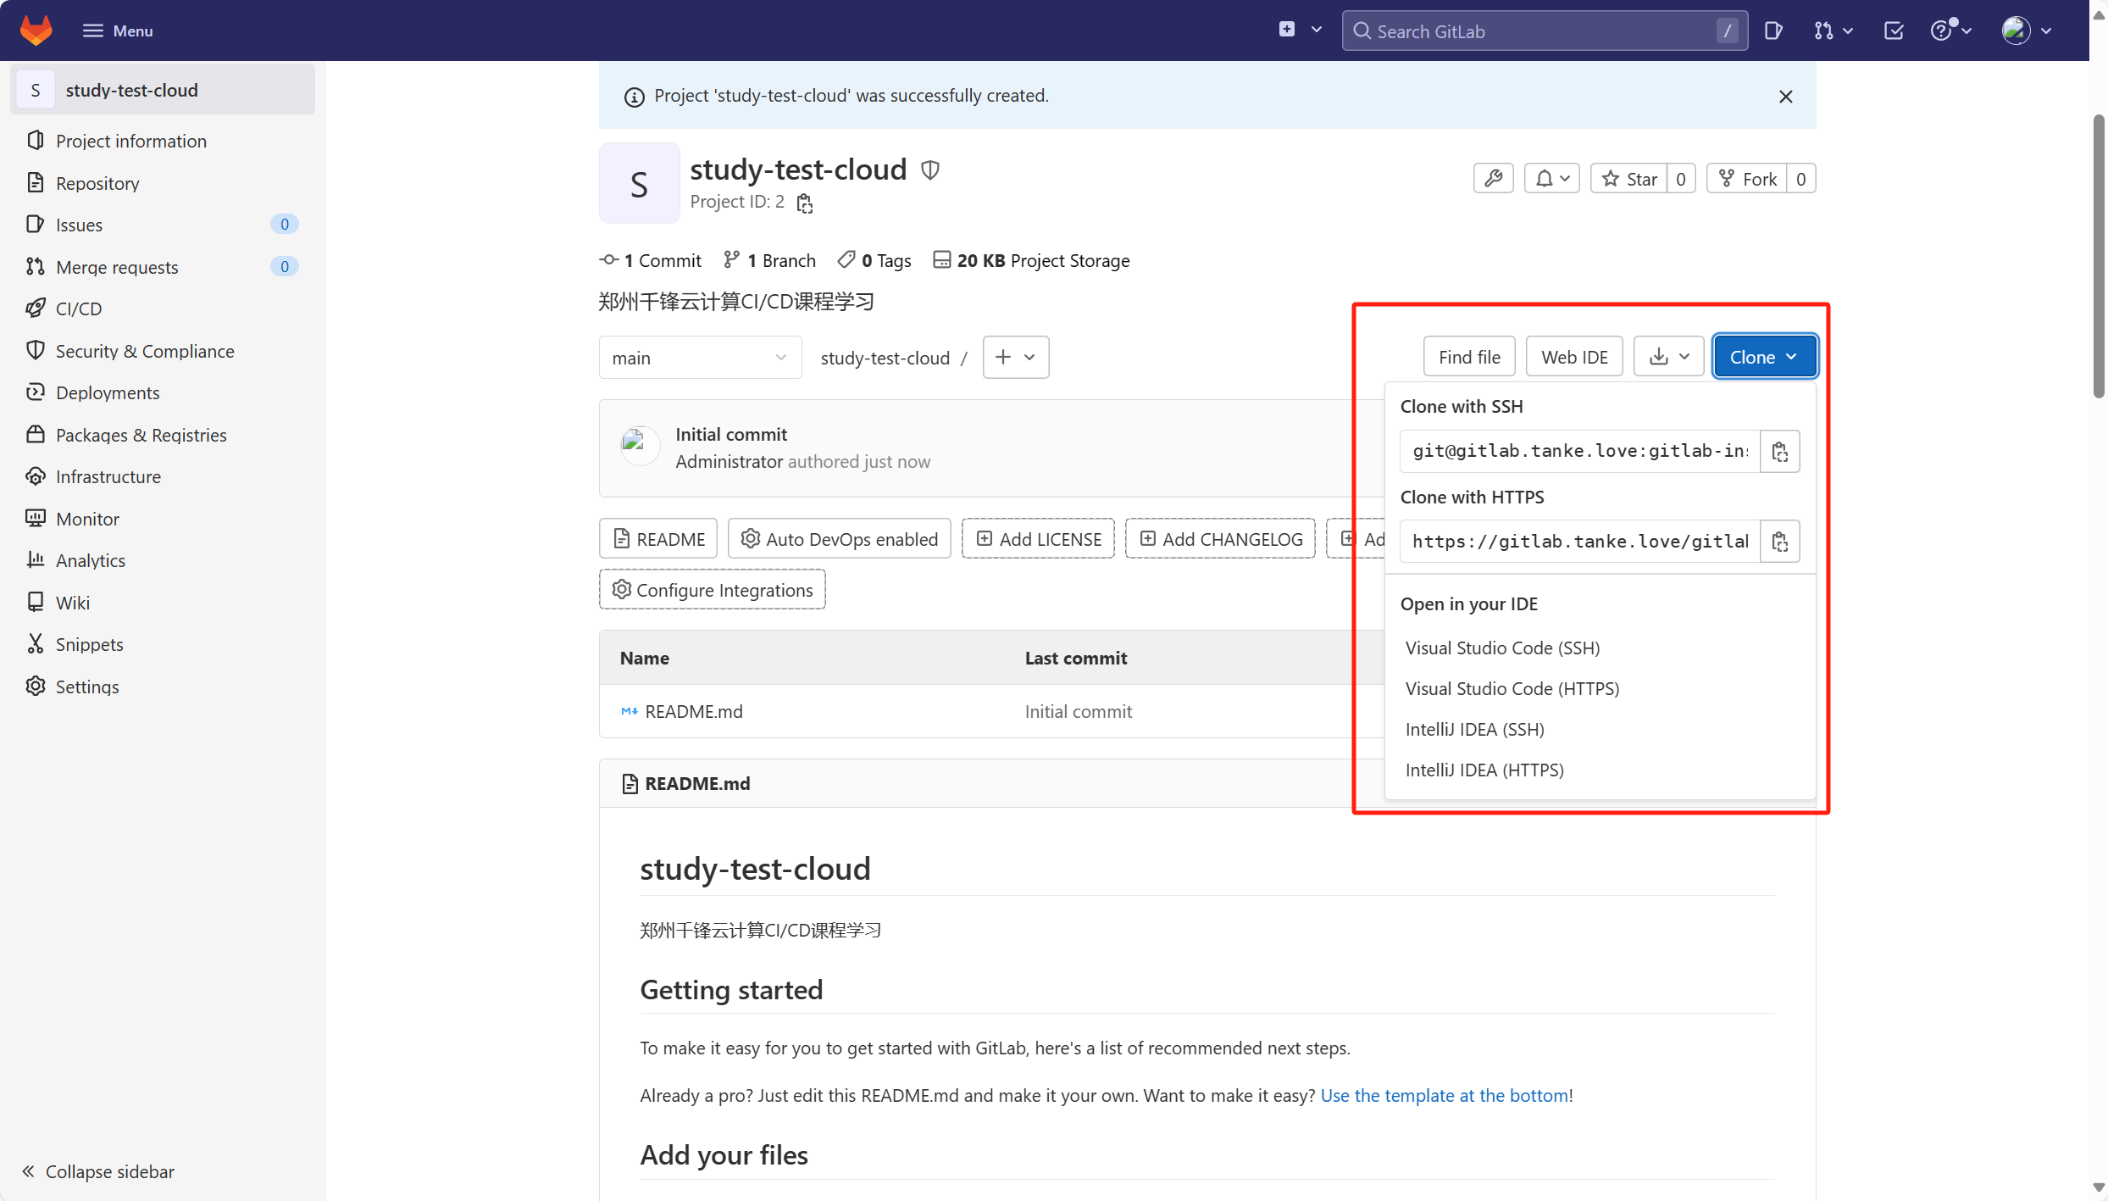Star the study-test-cloud project
This screenshot has width=2108, height=1201.
pyautogui.click(x=1629, y=179)
